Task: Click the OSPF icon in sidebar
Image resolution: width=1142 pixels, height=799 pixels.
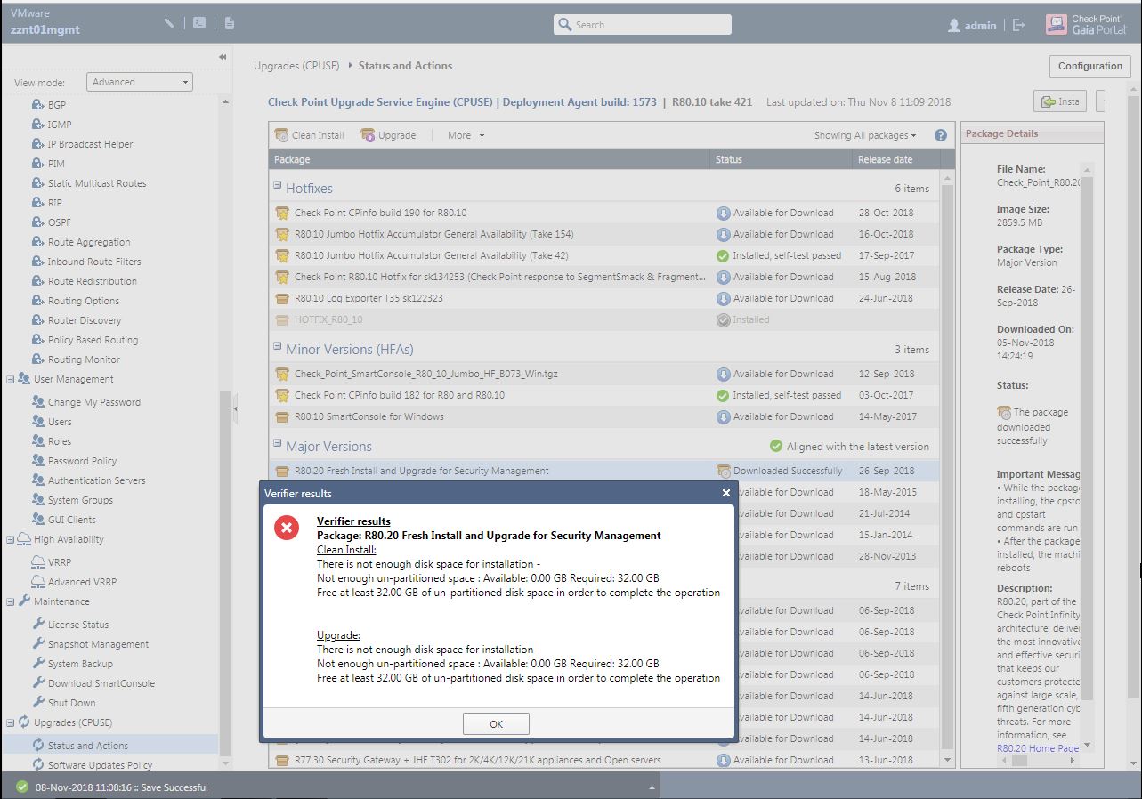Action: point(37,222)
